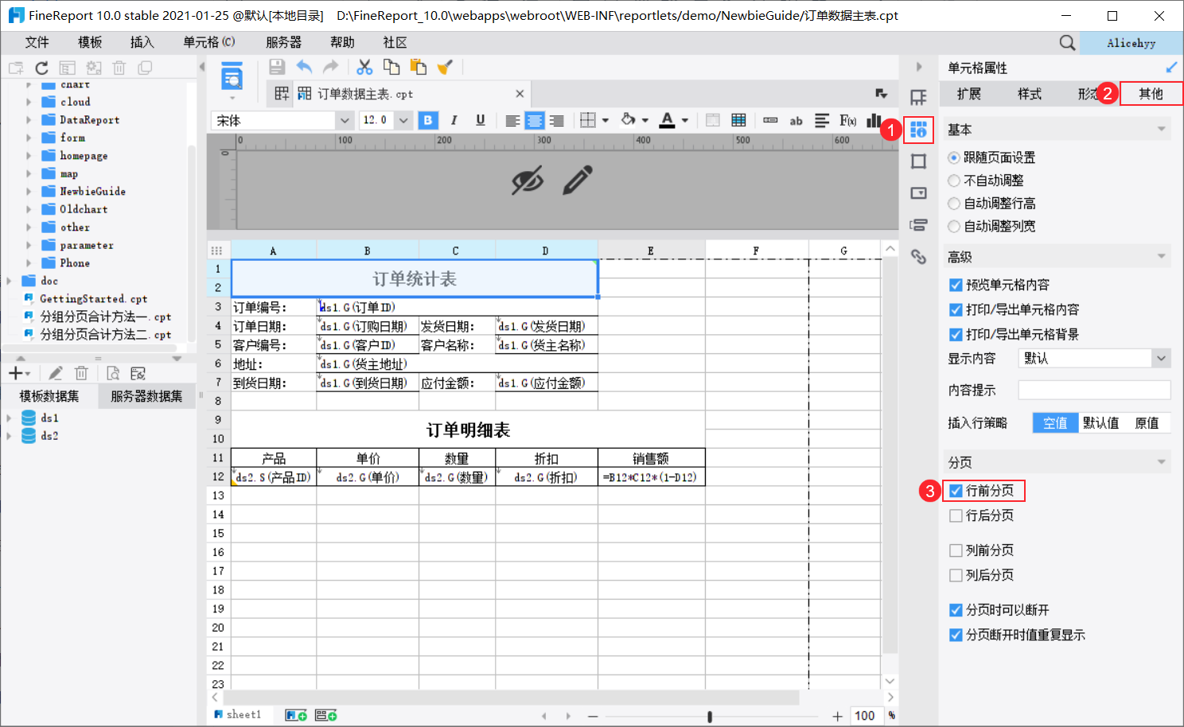The image size is (1184, 727).
Task: Open the 插入 menu
Action: 142,42
